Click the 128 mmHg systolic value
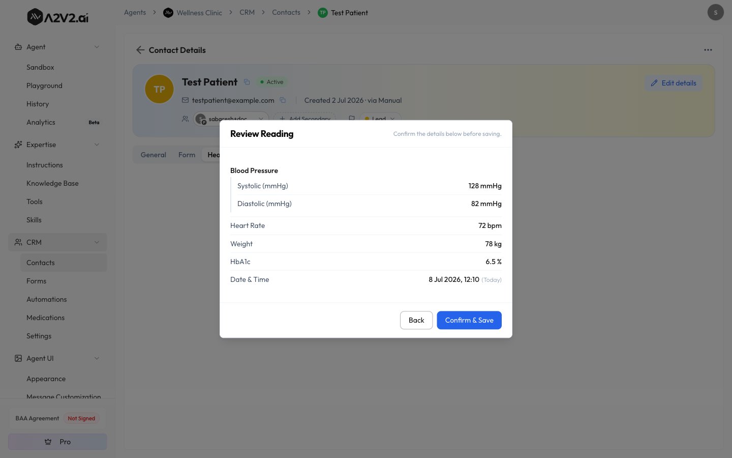Image resolution: width=732 pixels, height=458 pixels. point(485,186)
